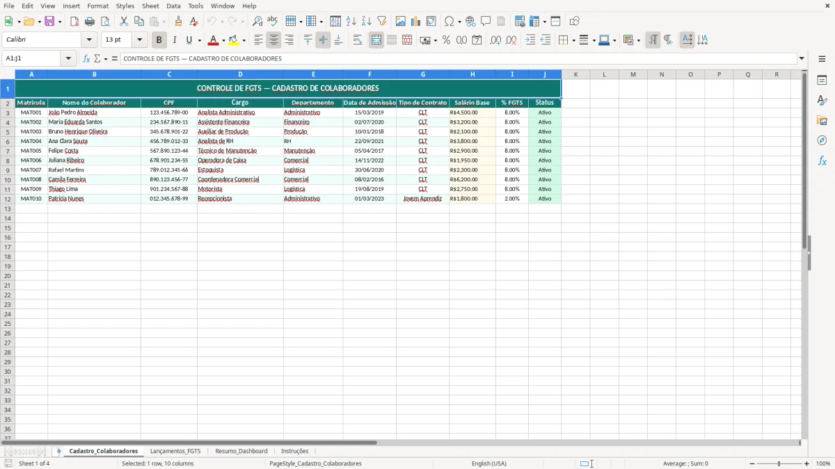This screenshot has width=835, height=469.
Task: Open the sidebar Navigator panel
Action: click(x=822, y=140)
